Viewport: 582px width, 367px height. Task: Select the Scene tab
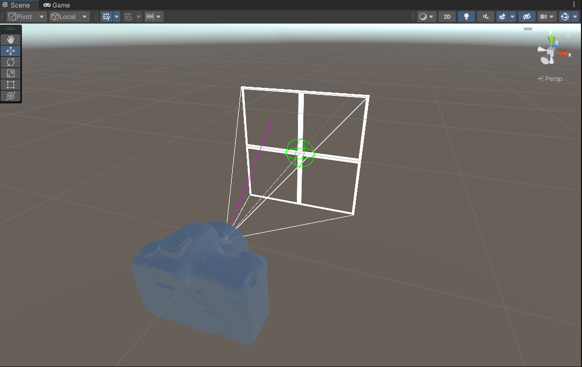tap(19, 5)
